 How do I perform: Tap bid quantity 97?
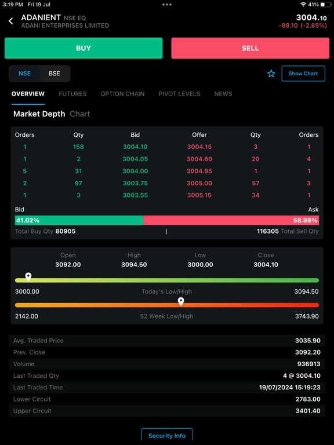[78, 183]
